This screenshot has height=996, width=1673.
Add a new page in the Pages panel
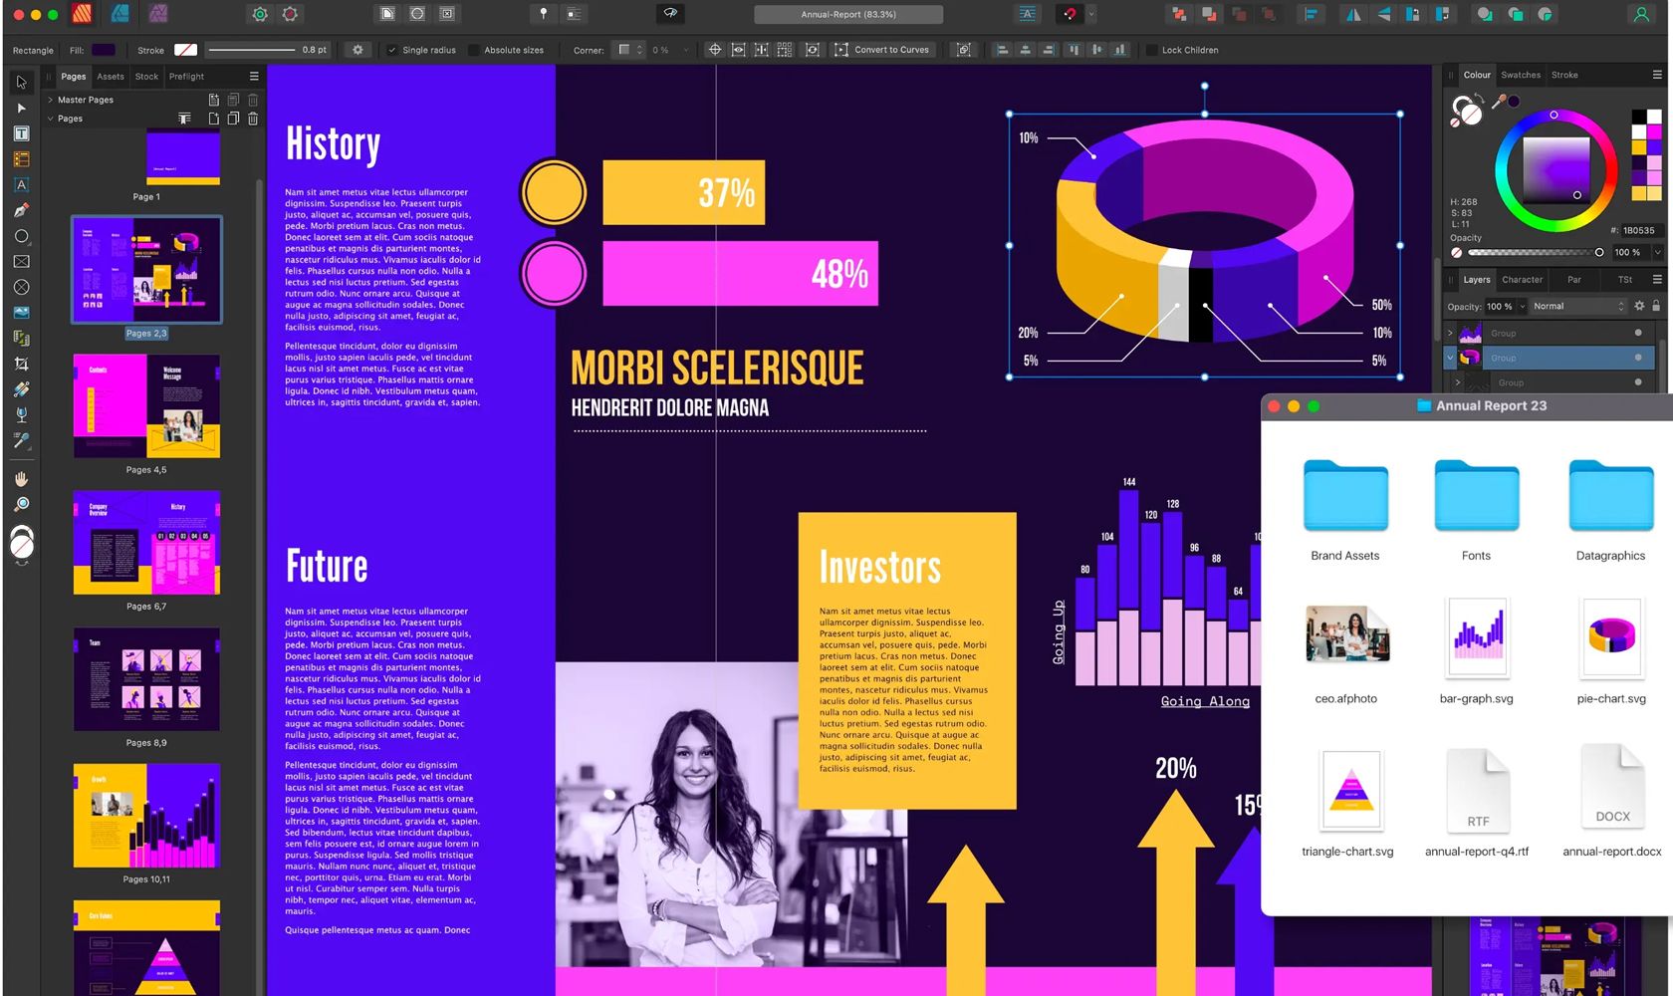[x=212, y=119]
